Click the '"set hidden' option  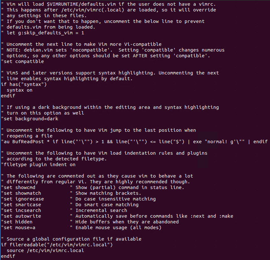(x=17, y=222)
